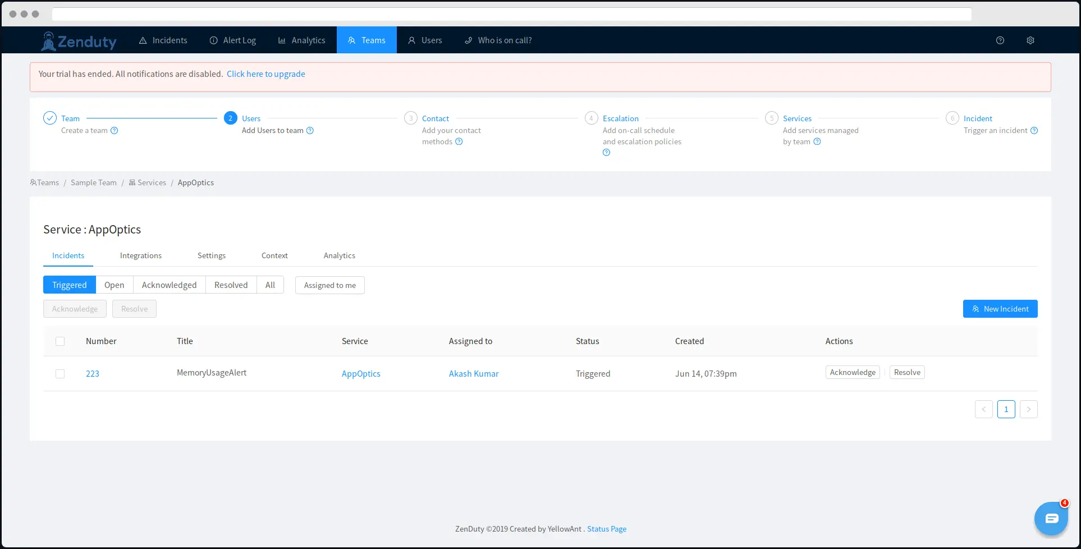Open AppOptics service link in table row

tap(361, 374)
